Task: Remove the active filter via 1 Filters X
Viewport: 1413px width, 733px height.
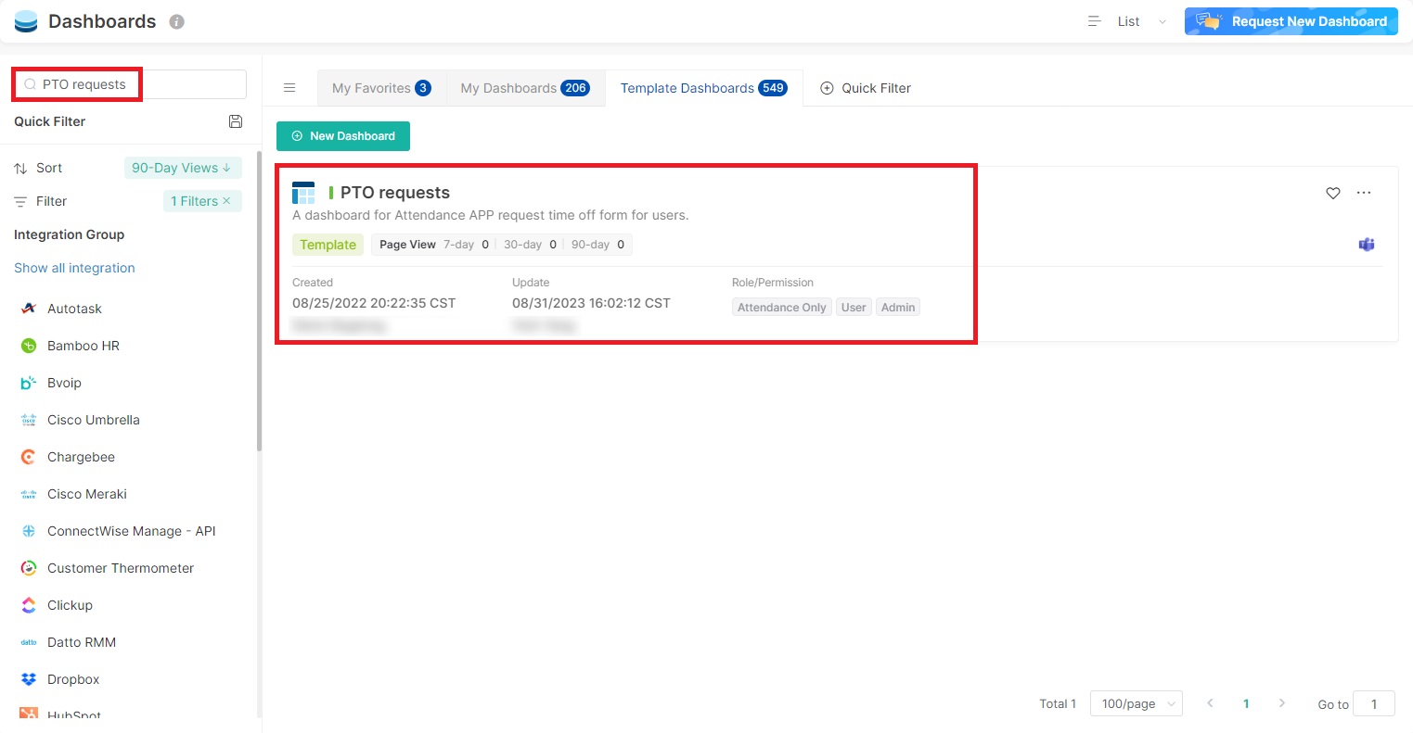Action: point(226,201)
